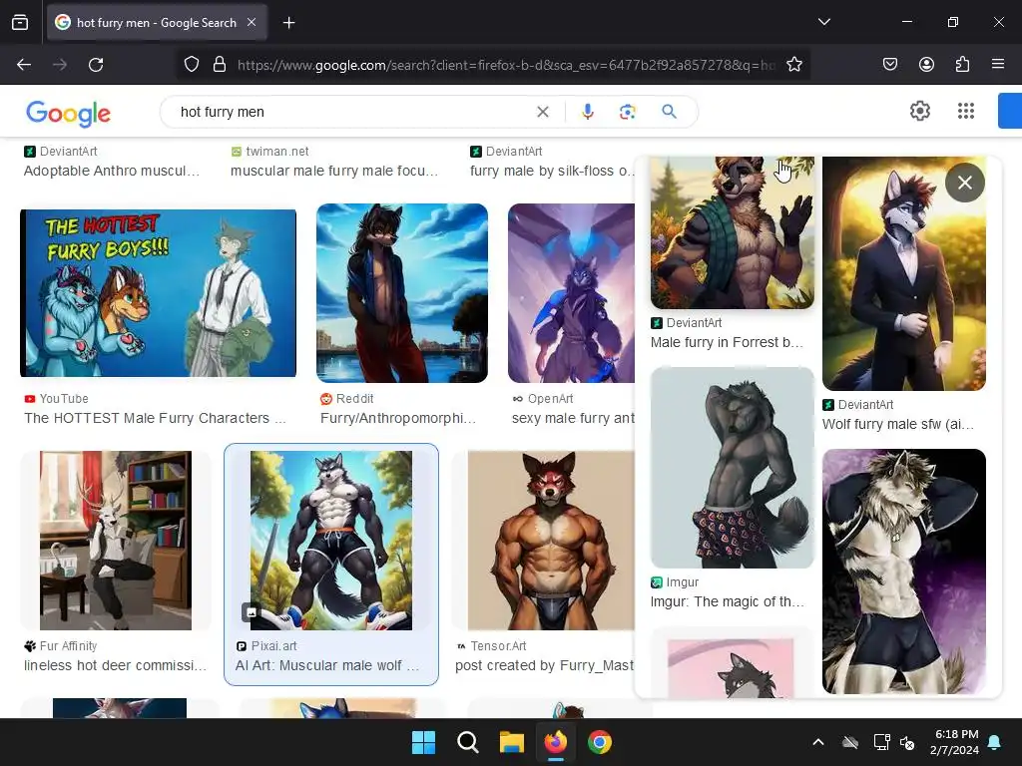1022x766 pixels.
Task: Open Google Lens image search
Action: point(627,112)
